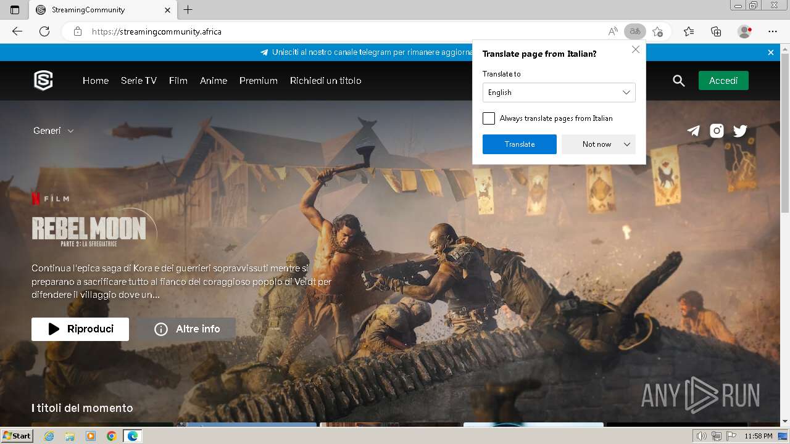Click the blue Translate button

[520, 144]
